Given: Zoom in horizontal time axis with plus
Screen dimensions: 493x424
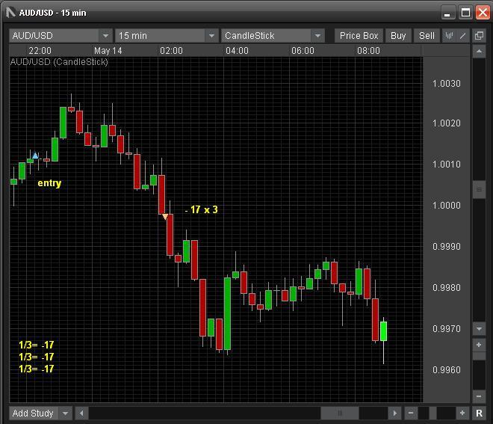Looking at the screenshot, I should (x=462, y=413).
